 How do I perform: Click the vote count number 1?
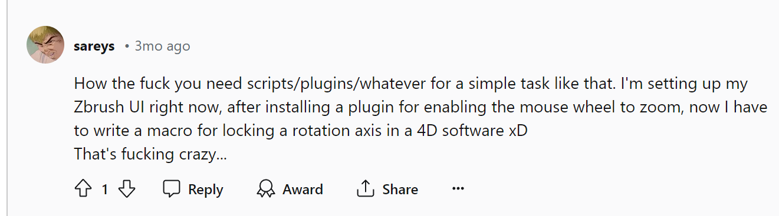click(104, 190)
